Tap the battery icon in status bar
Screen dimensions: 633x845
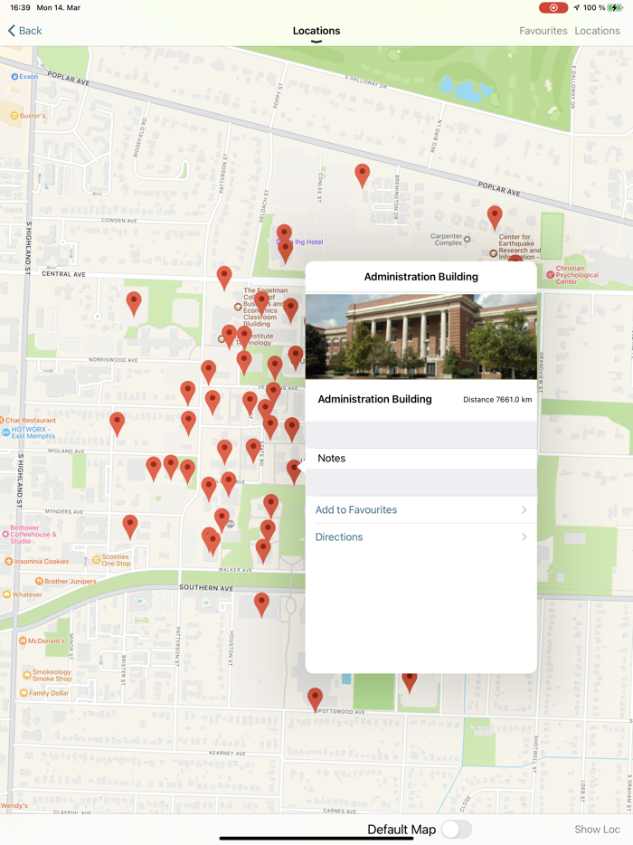point(615,7)
